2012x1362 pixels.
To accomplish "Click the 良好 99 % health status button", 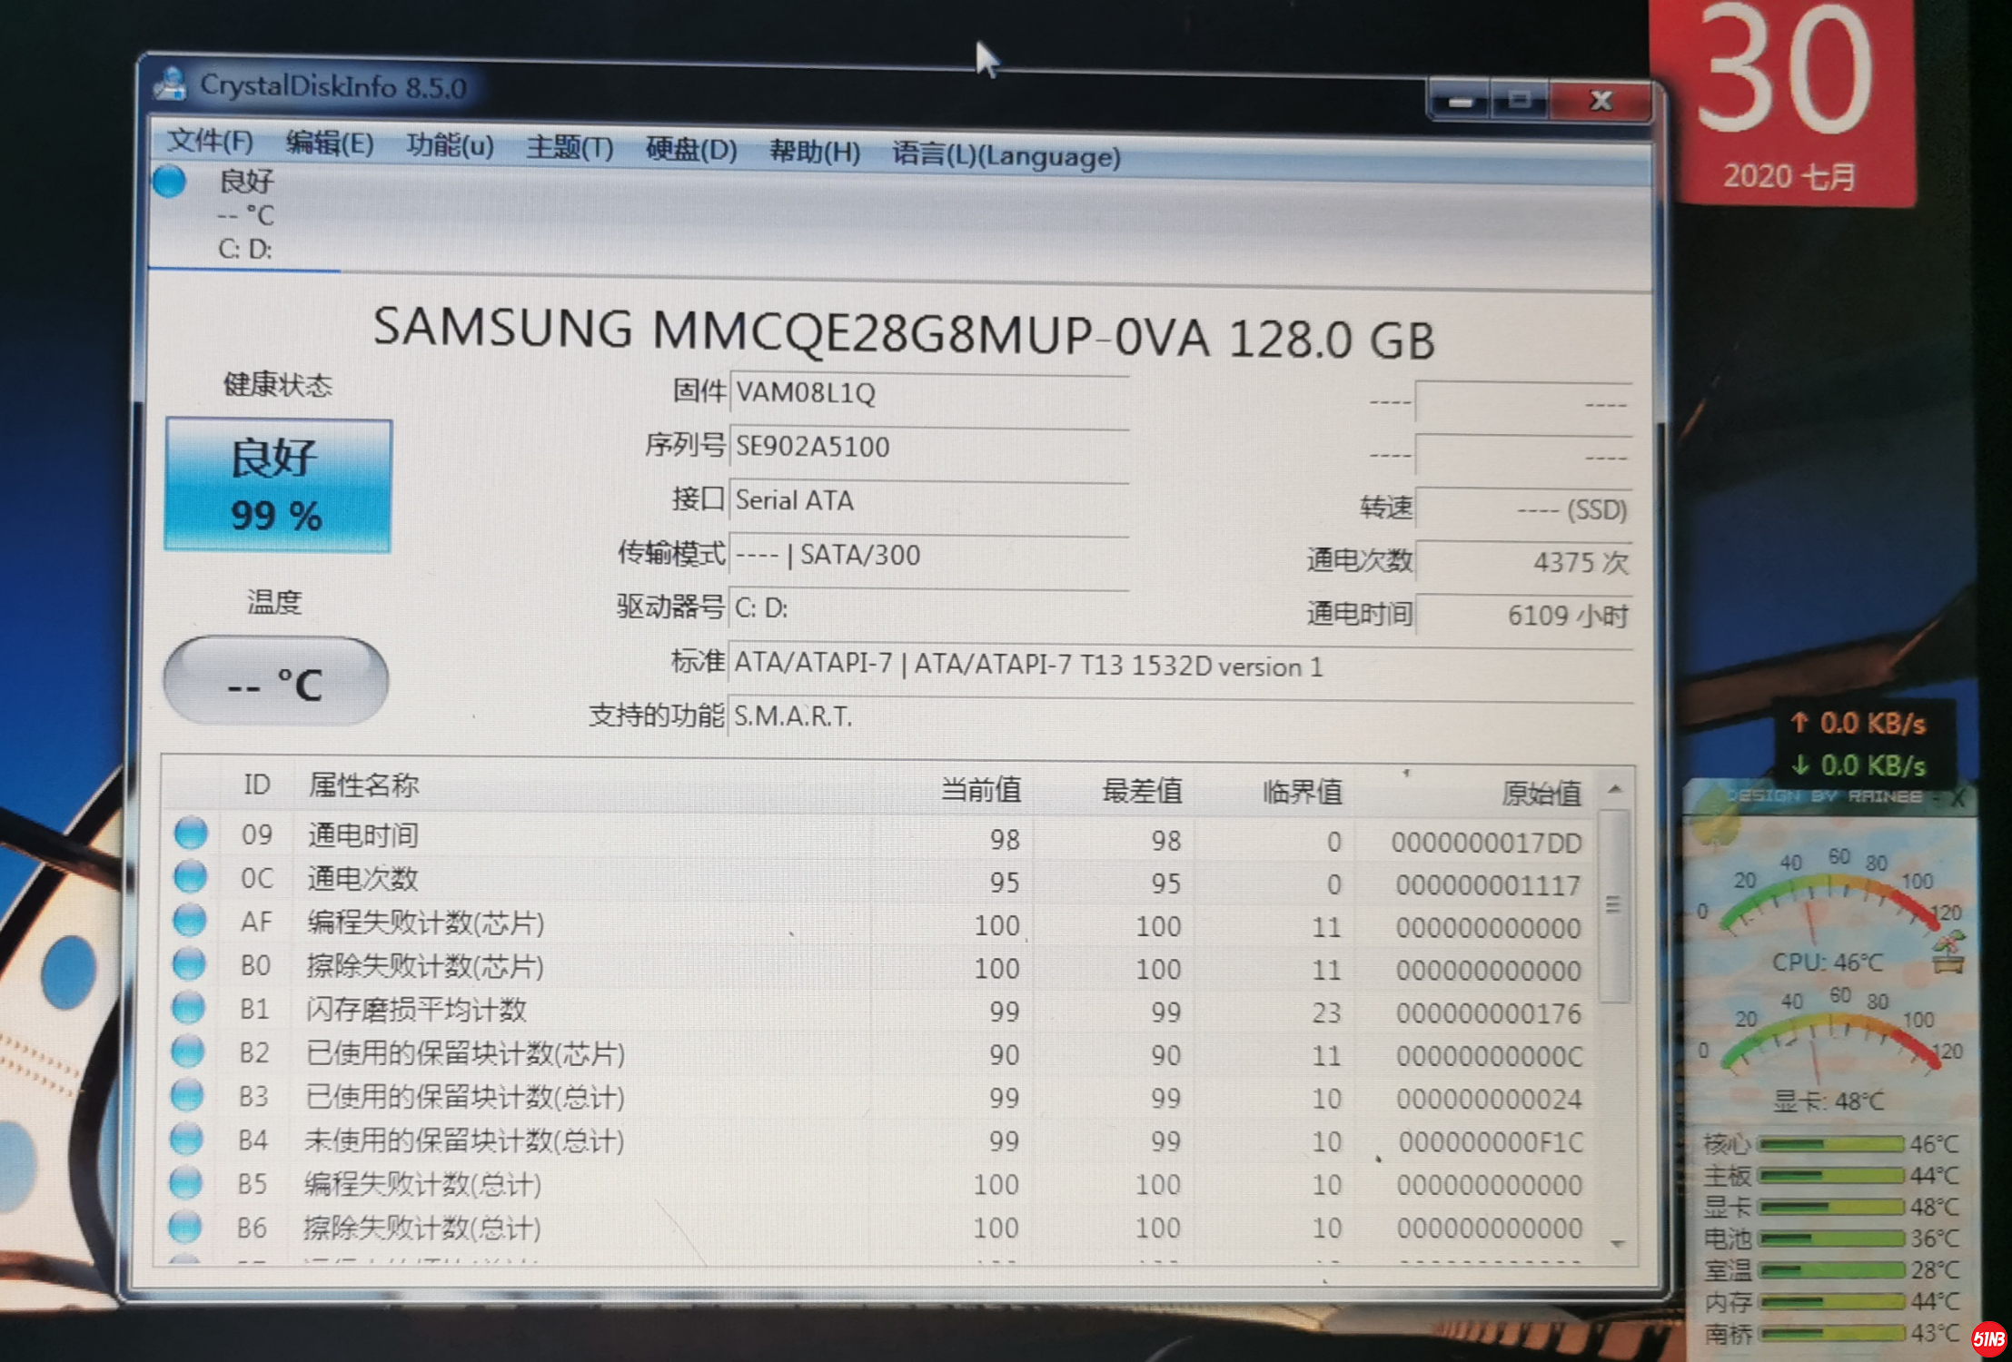I will (278, 486).
